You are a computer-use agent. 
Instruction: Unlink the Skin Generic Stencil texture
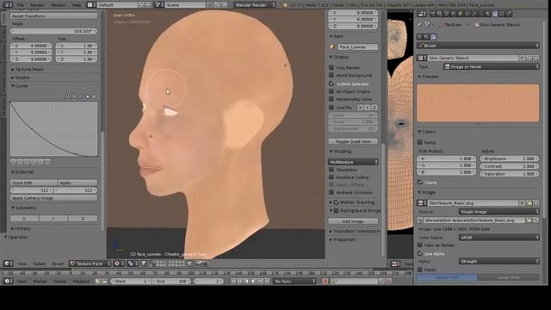pyautogui.click(x=536, y=58)
